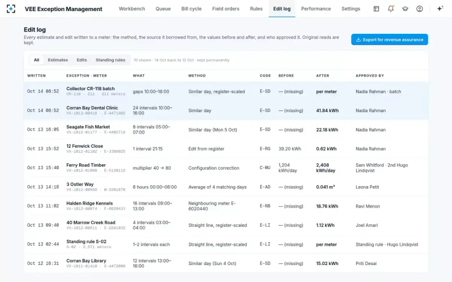
Task: Open the Halden Ridge Kennels entry
Action: 226,206
